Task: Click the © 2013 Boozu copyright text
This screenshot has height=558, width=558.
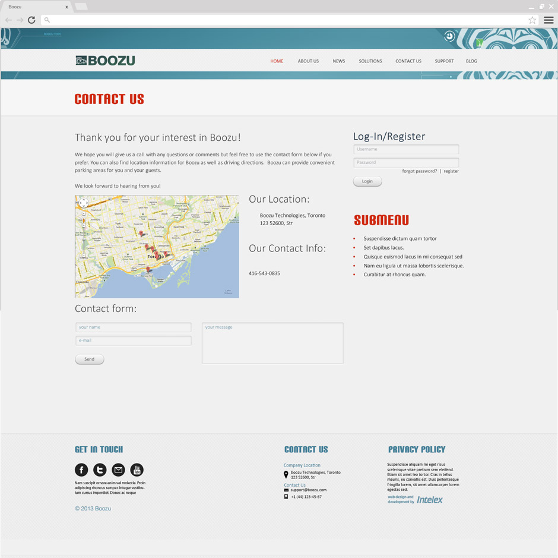Action: pyautogui.click(x=93, y=509)
